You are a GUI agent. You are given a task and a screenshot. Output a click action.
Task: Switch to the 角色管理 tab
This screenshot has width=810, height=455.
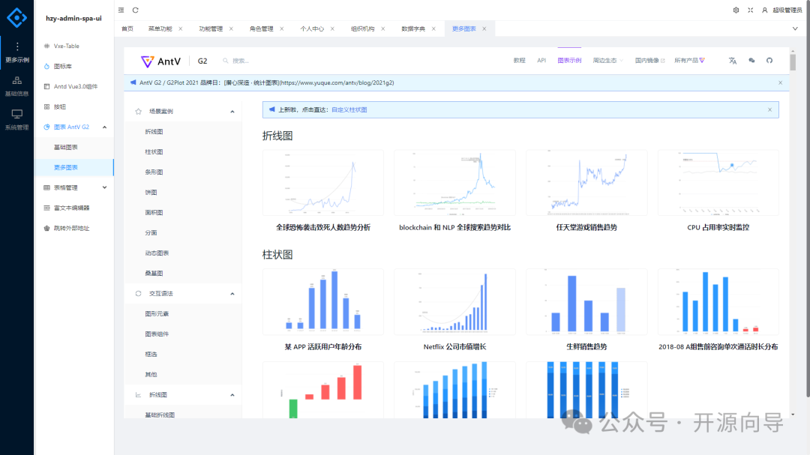pyautogui.click(x=262, y=29)
